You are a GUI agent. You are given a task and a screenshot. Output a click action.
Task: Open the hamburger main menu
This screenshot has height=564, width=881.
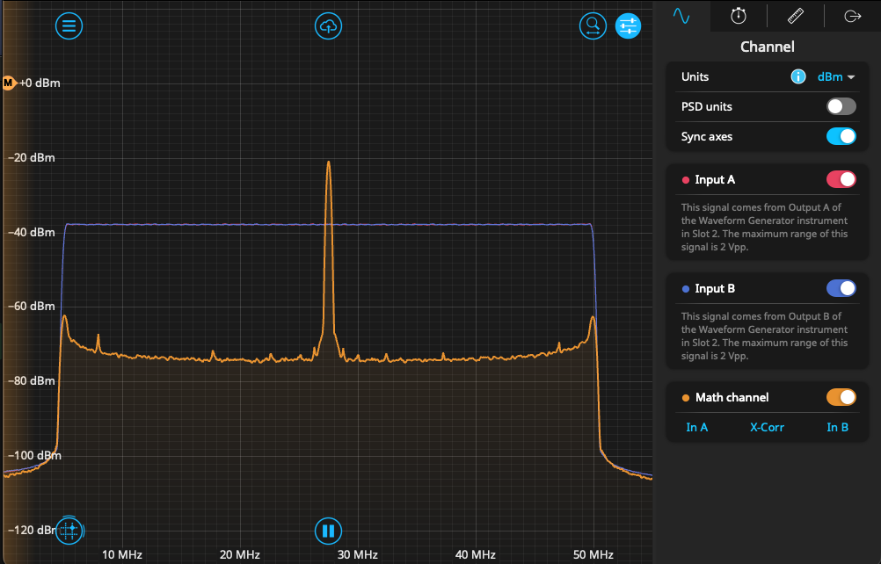point(69,25)
